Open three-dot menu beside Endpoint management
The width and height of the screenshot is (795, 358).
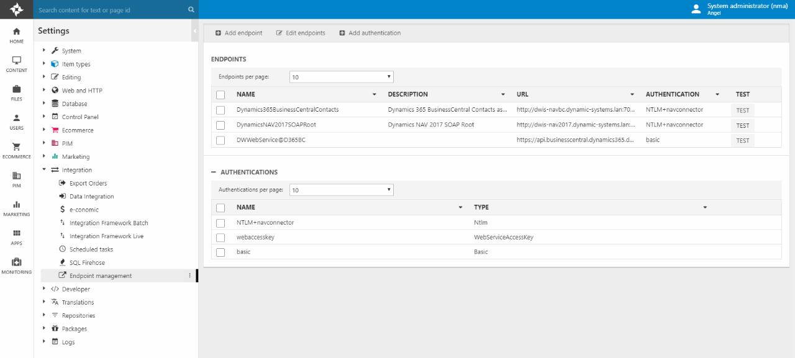(190, 276)
